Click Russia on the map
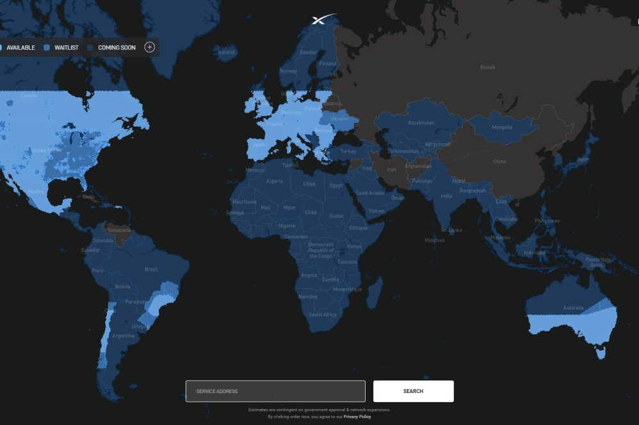 click(x=487, y=67)
